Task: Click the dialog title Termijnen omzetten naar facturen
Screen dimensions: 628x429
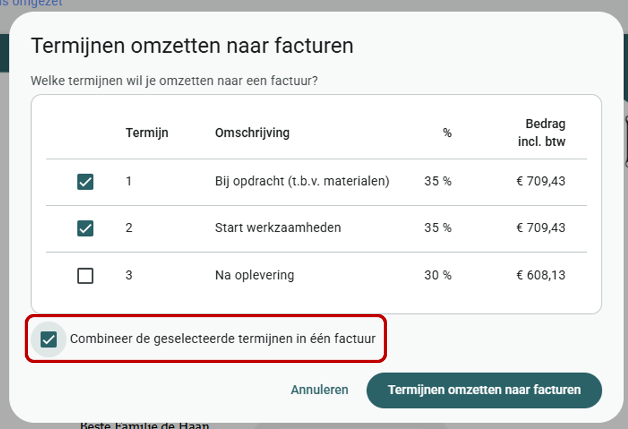Action: (x=192, y=46)
